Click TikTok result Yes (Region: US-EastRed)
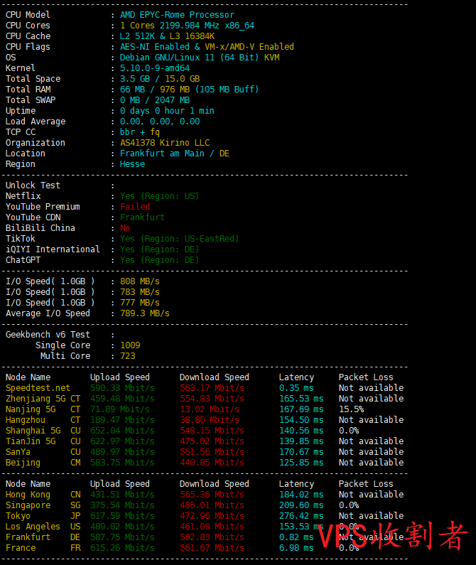The image size is (476, 565). point(179,239)
